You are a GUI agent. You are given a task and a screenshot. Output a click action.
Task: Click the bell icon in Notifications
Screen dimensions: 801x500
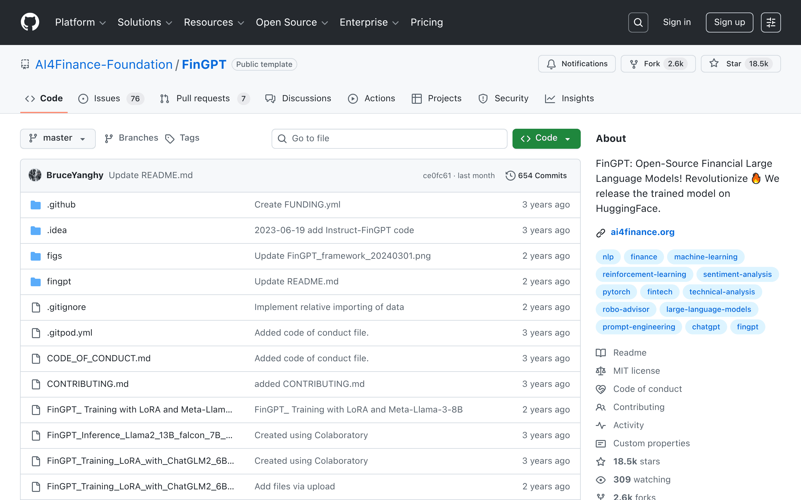pos(551,64)
